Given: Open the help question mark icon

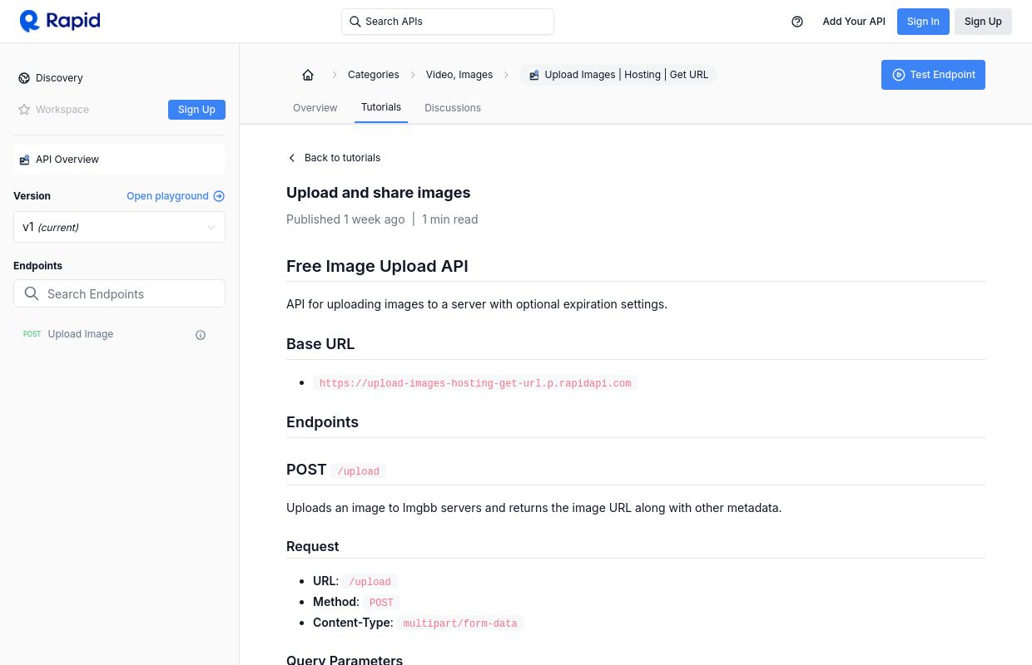Looking at the screenshot, I should point(797,22).
